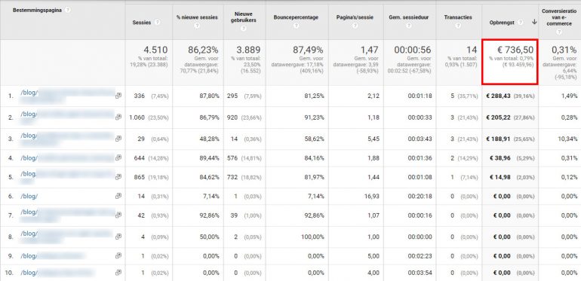Screen dimensions: 581x281
Task: Open the row 9 /blog/ landing page link
Action: [x=29, y=255]
